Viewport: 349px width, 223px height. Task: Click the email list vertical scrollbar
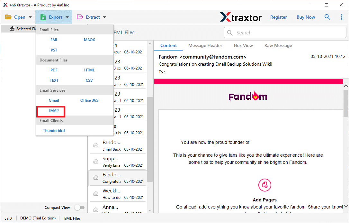tap(150, 129)
